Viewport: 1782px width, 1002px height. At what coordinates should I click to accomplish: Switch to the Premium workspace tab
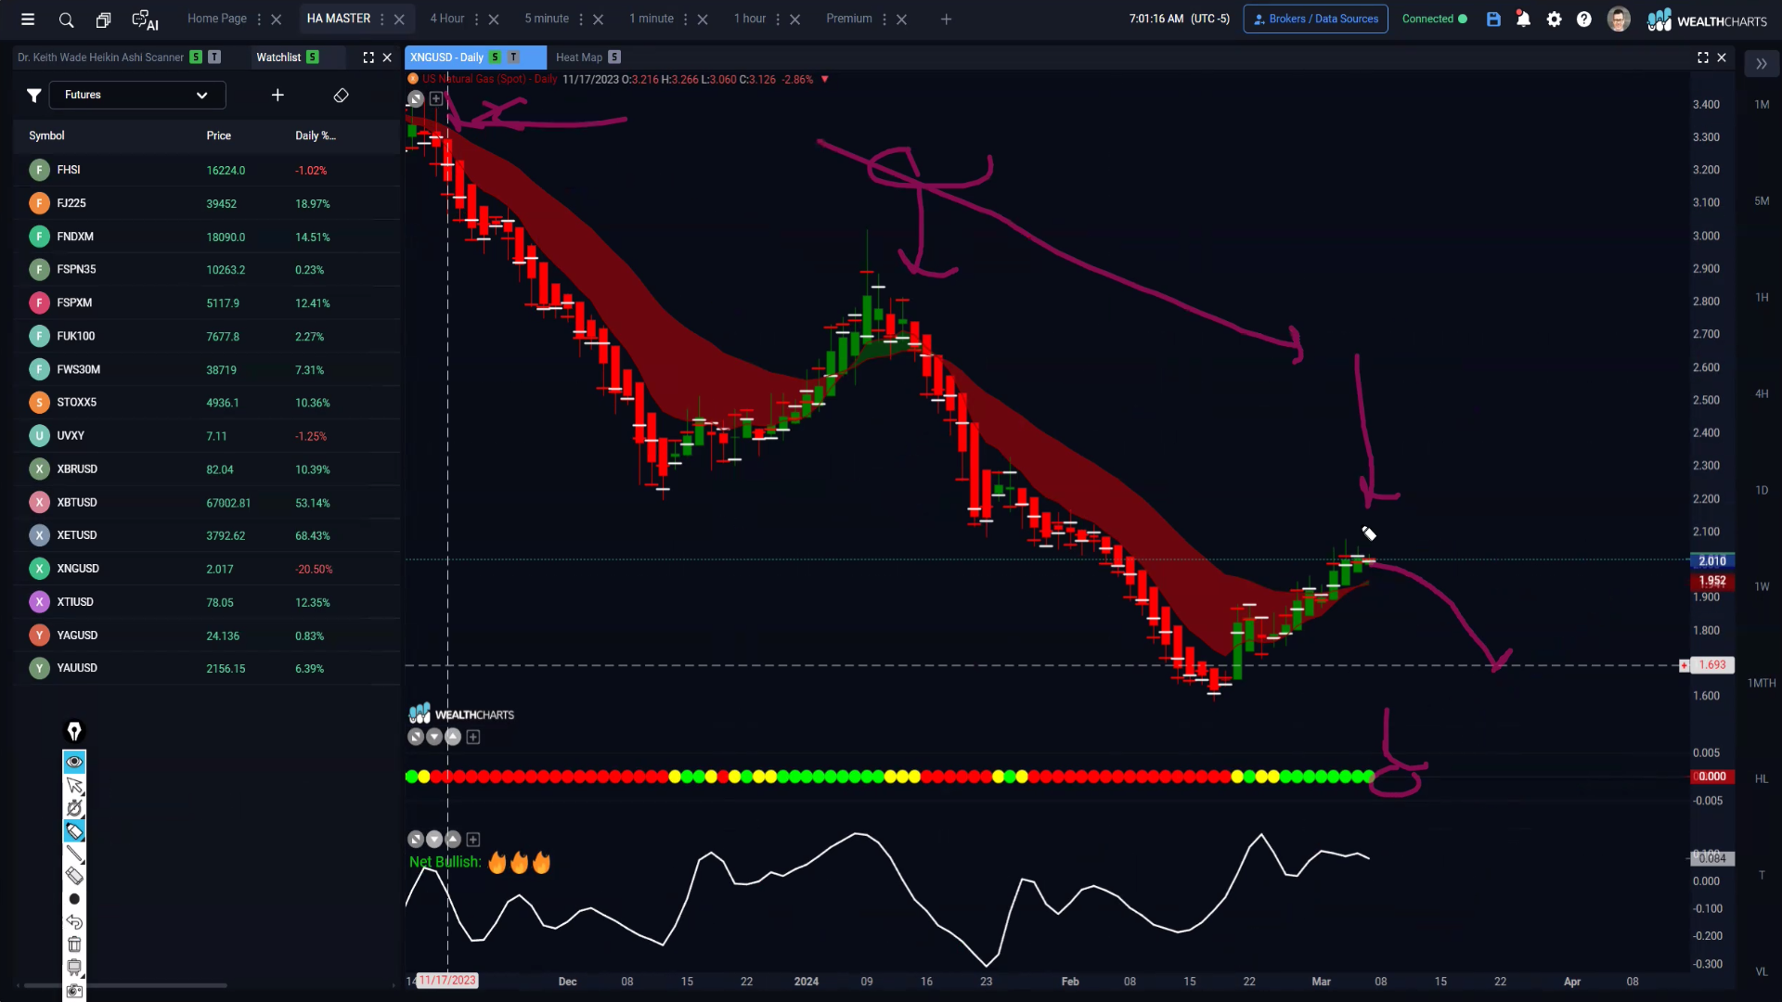click(x=849, y=19)
